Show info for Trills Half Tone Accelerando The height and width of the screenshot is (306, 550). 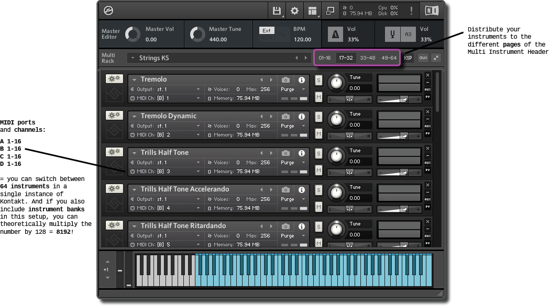(x=302, y=190)
